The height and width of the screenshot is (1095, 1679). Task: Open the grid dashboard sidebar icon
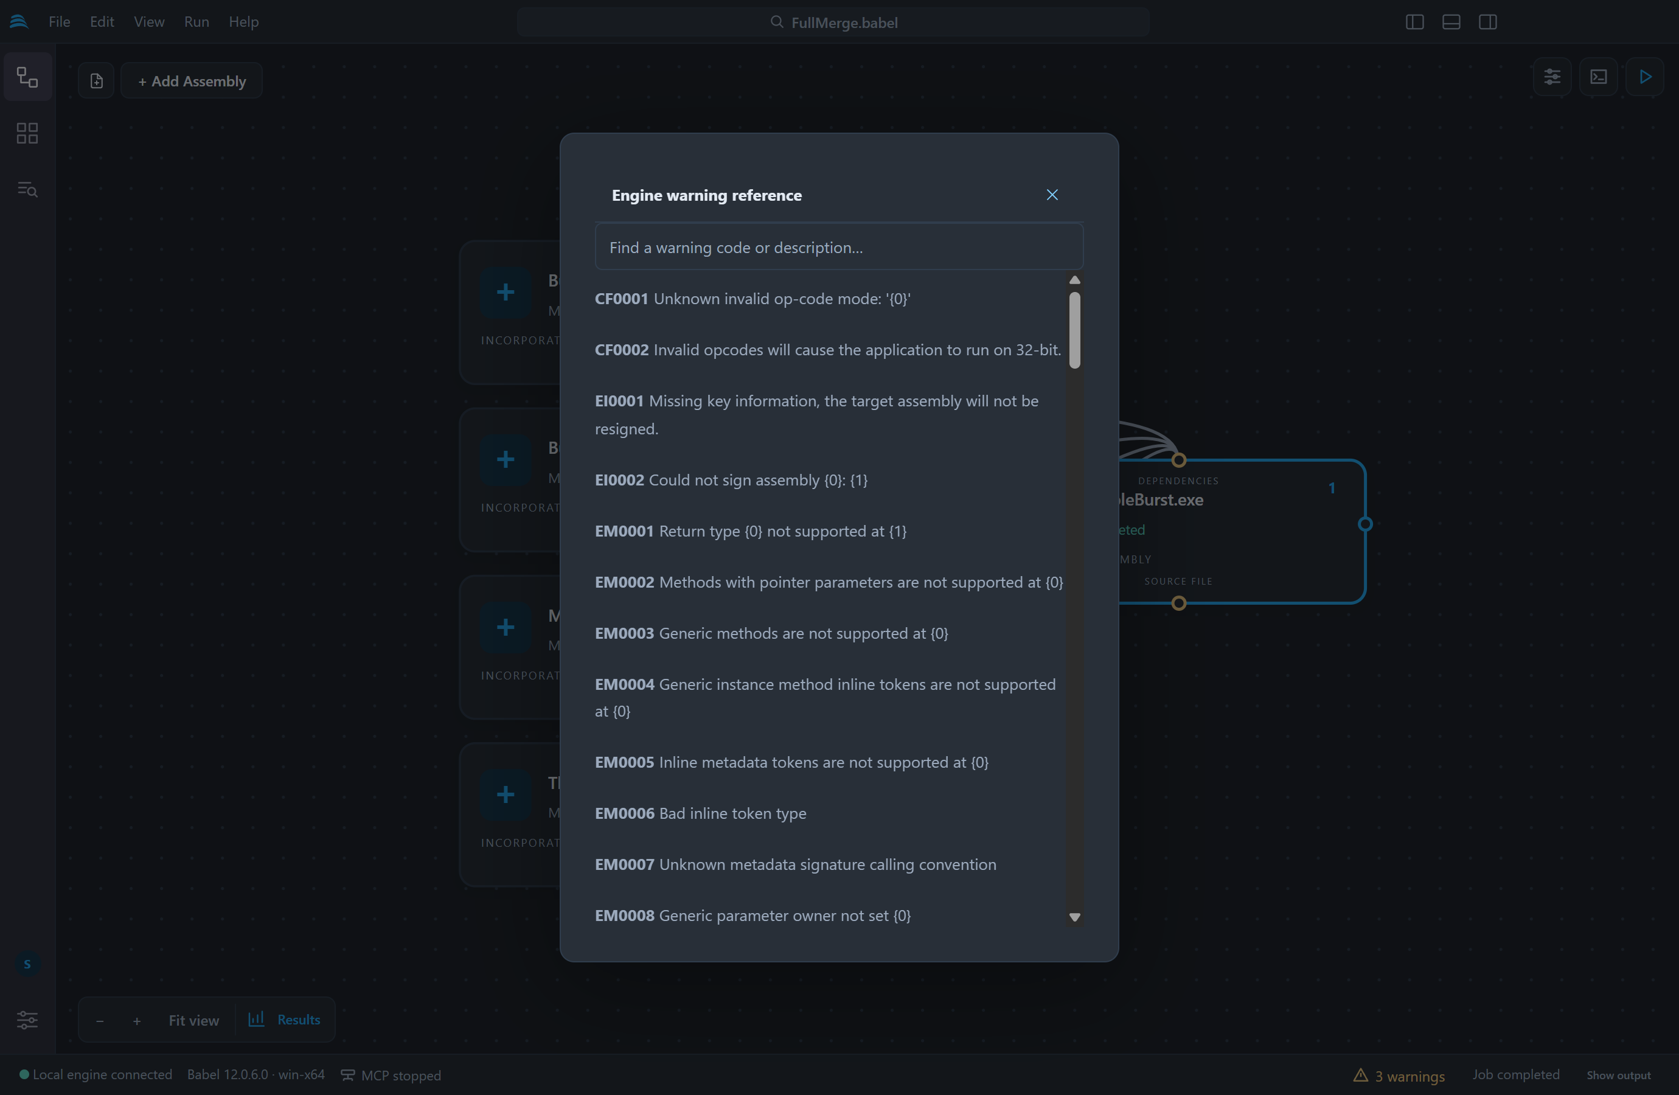tap(27, 133)
